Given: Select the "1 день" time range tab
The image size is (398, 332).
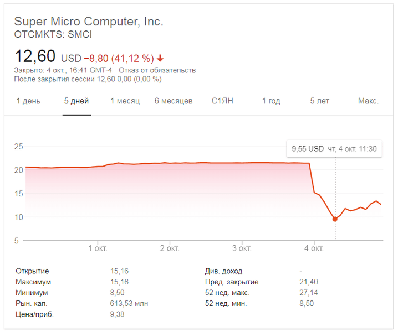Looking at the screenshot, I should pos(28,101).
